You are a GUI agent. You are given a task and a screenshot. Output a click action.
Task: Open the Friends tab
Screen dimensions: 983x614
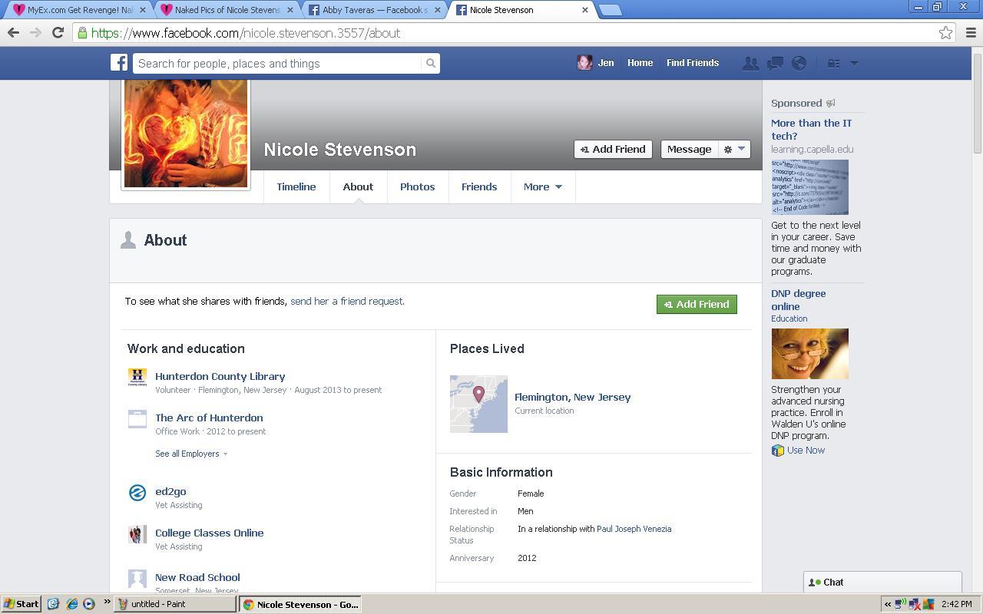[x=479, y=187]
